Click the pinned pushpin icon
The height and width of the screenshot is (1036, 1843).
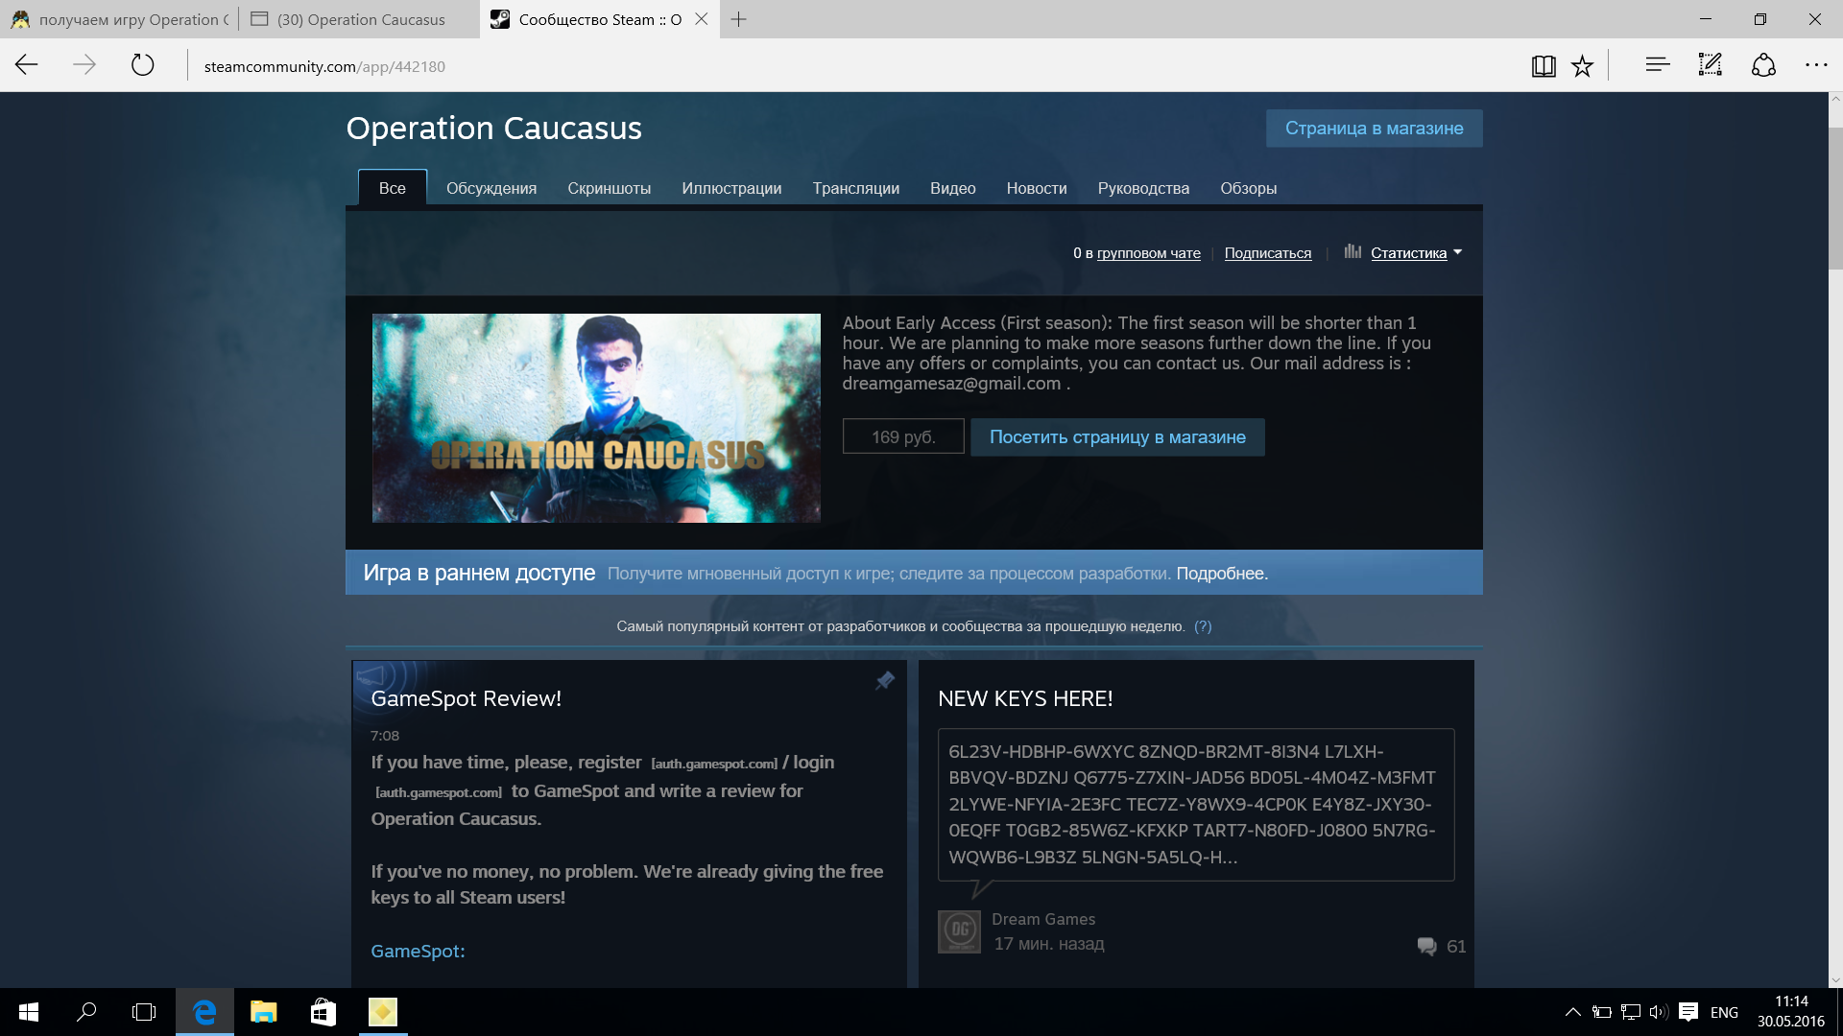coord(885,680)
